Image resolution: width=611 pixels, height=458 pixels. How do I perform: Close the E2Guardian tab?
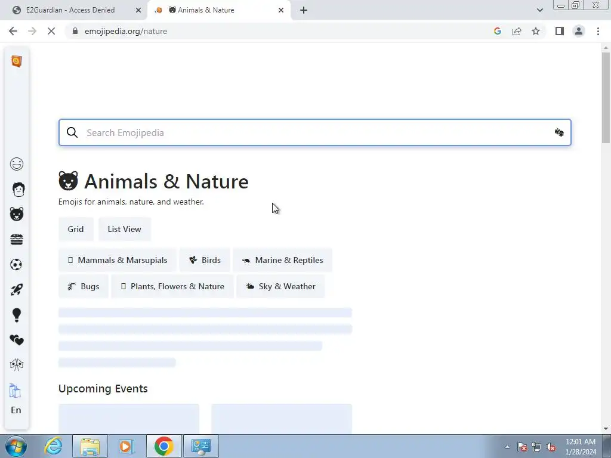pyautogui.click(x=138, y=10)
